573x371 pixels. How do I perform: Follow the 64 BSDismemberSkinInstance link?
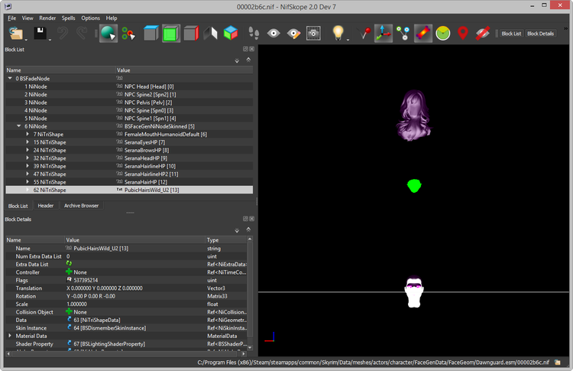(109, 328)
